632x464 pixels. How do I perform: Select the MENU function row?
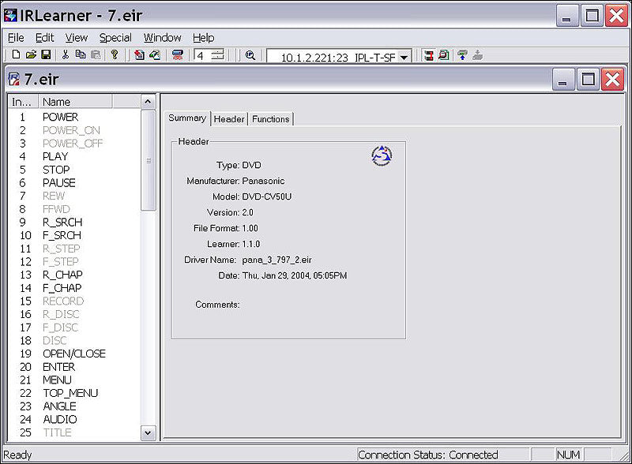coord(74,380)
